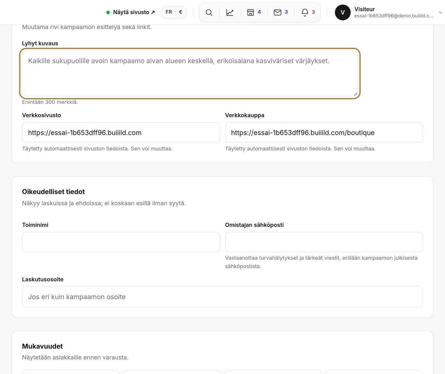The width and height of the screenshot is (445, 374).
Task: Click the Visiteur account email text
Action: click(394, 16)
